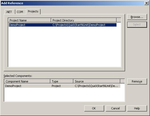150x116 pixels.
Task: Click the DemoProject directory path cell
Action: [x=79, y=25]
